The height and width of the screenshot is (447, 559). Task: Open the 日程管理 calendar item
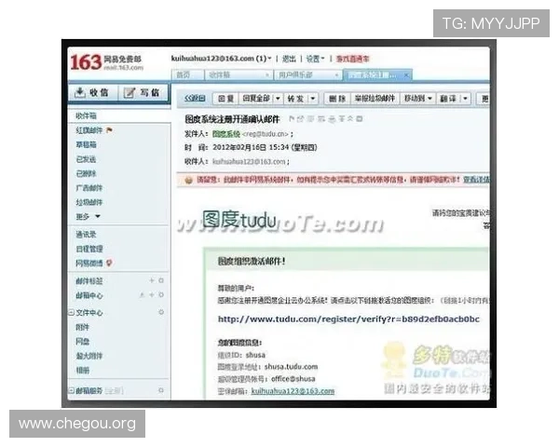(x=89, y=249)
